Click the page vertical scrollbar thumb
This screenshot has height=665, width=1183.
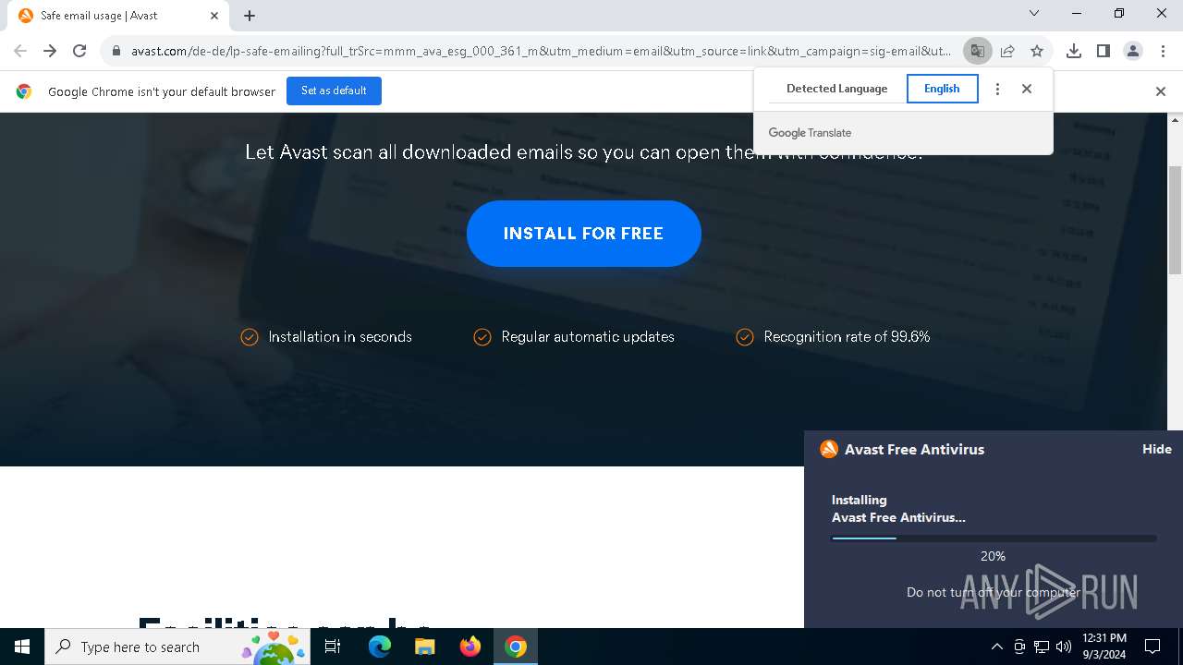pos(1176,220)
